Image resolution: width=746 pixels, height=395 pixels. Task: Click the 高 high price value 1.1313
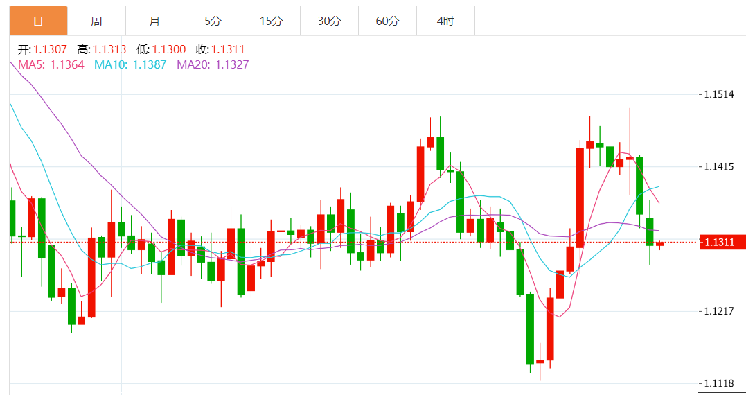point(109,50)
